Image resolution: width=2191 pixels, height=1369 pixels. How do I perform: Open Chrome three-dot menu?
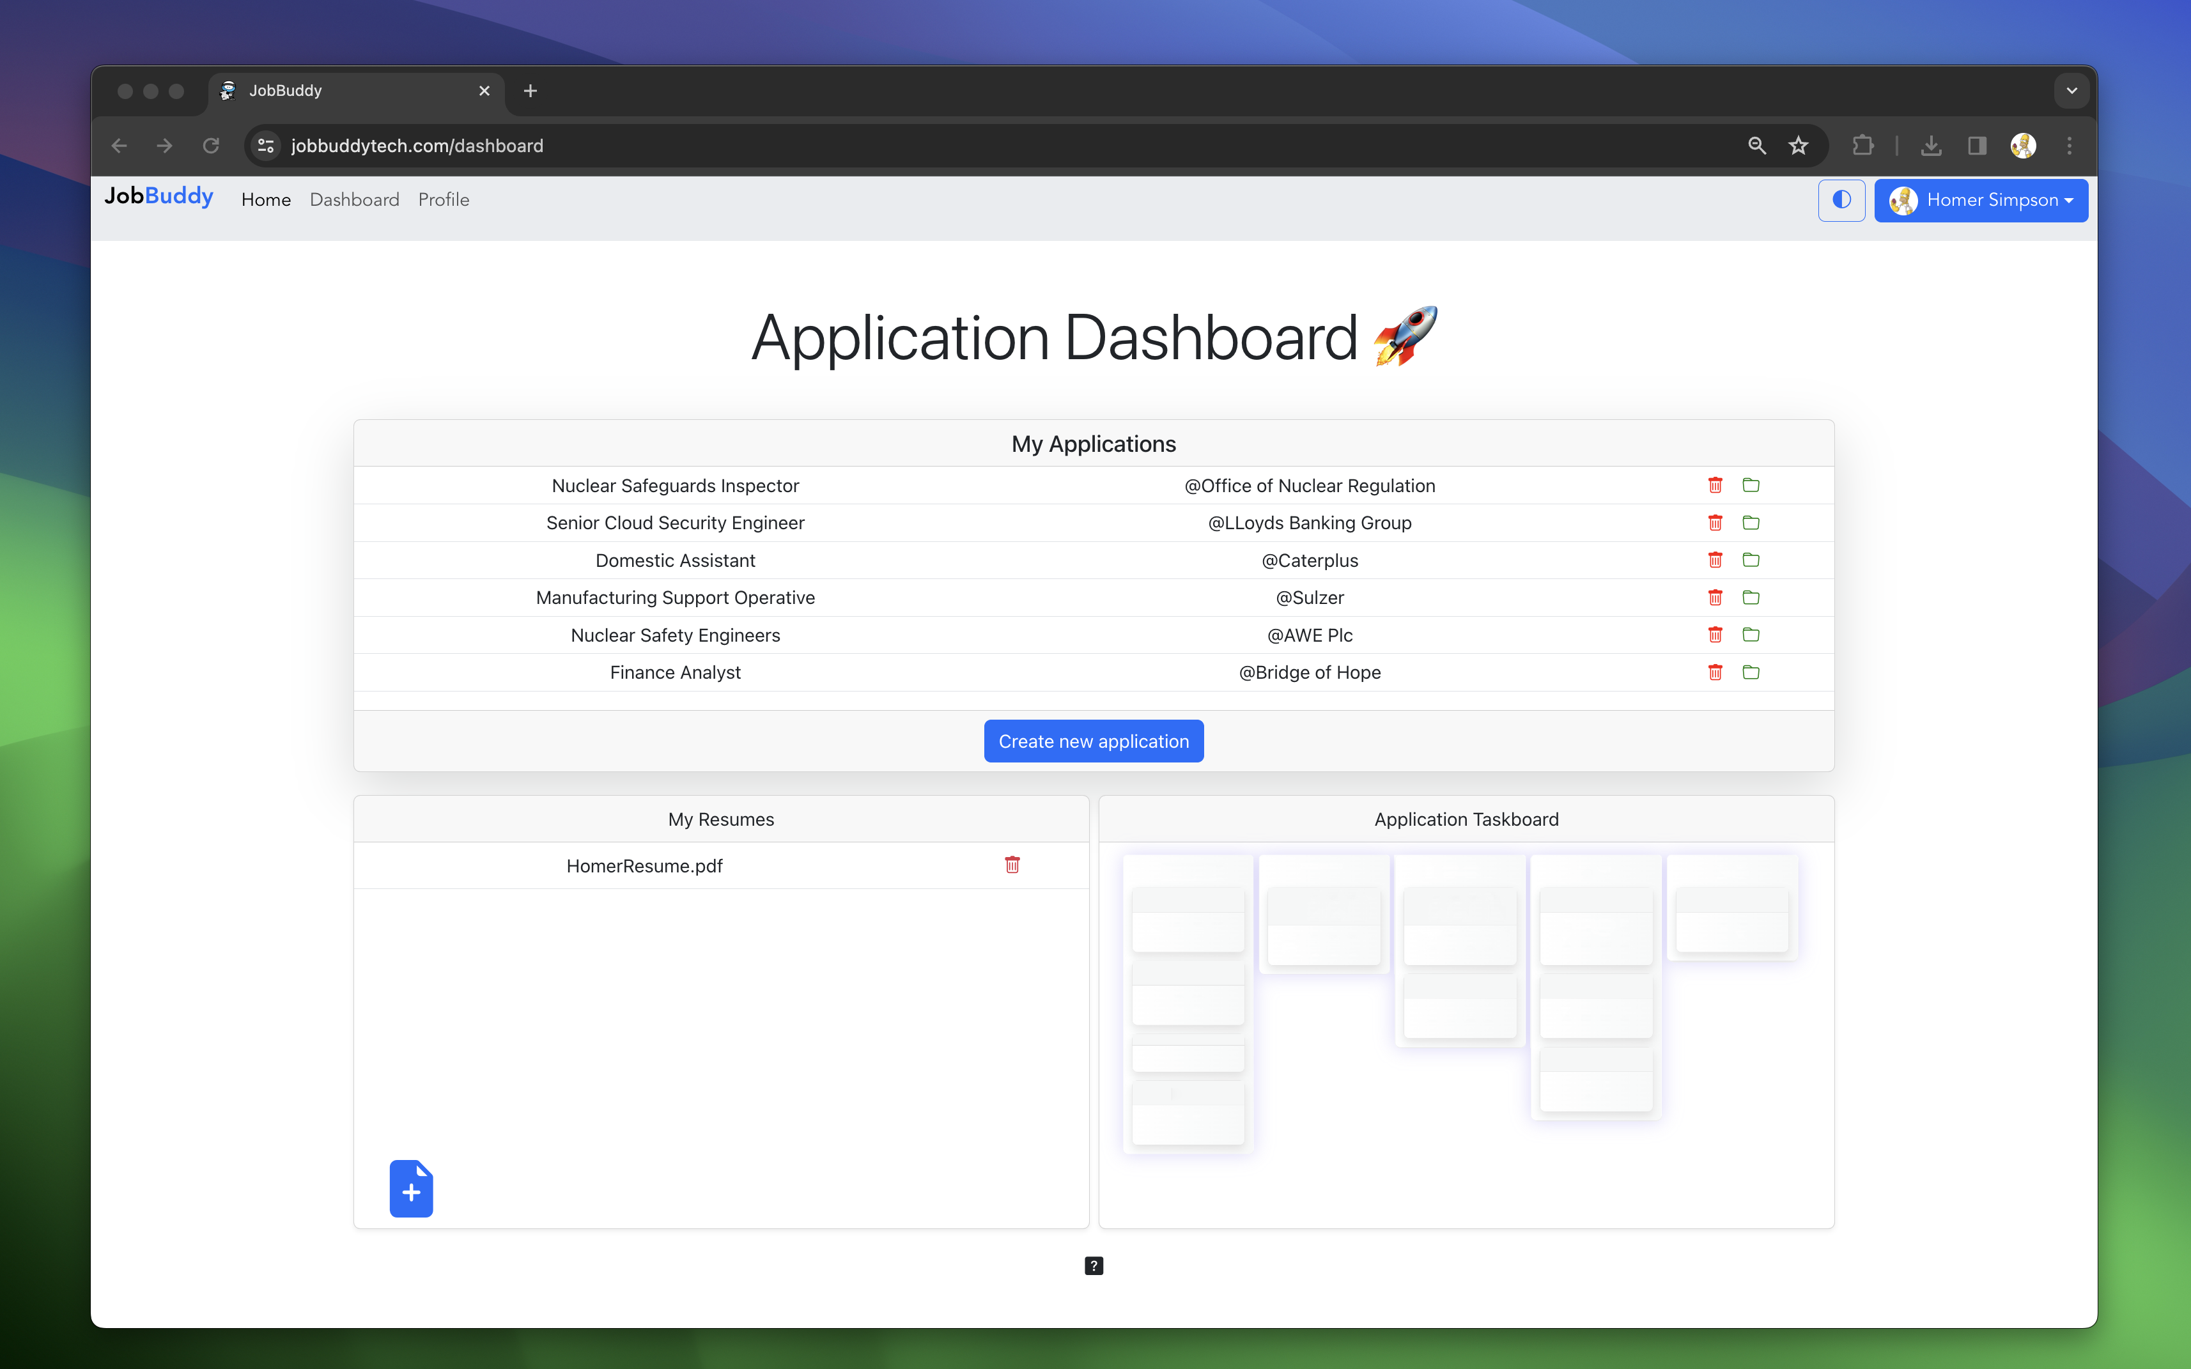(2069, 146)
